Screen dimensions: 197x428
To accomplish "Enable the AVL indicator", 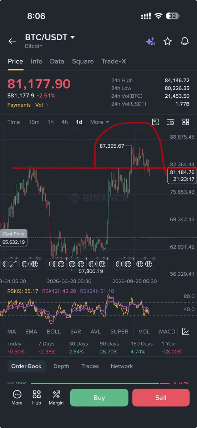I will (96, 332).
